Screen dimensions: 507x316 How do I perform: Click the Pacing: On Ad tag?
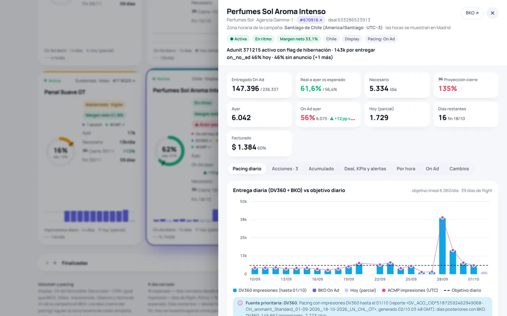381,39
